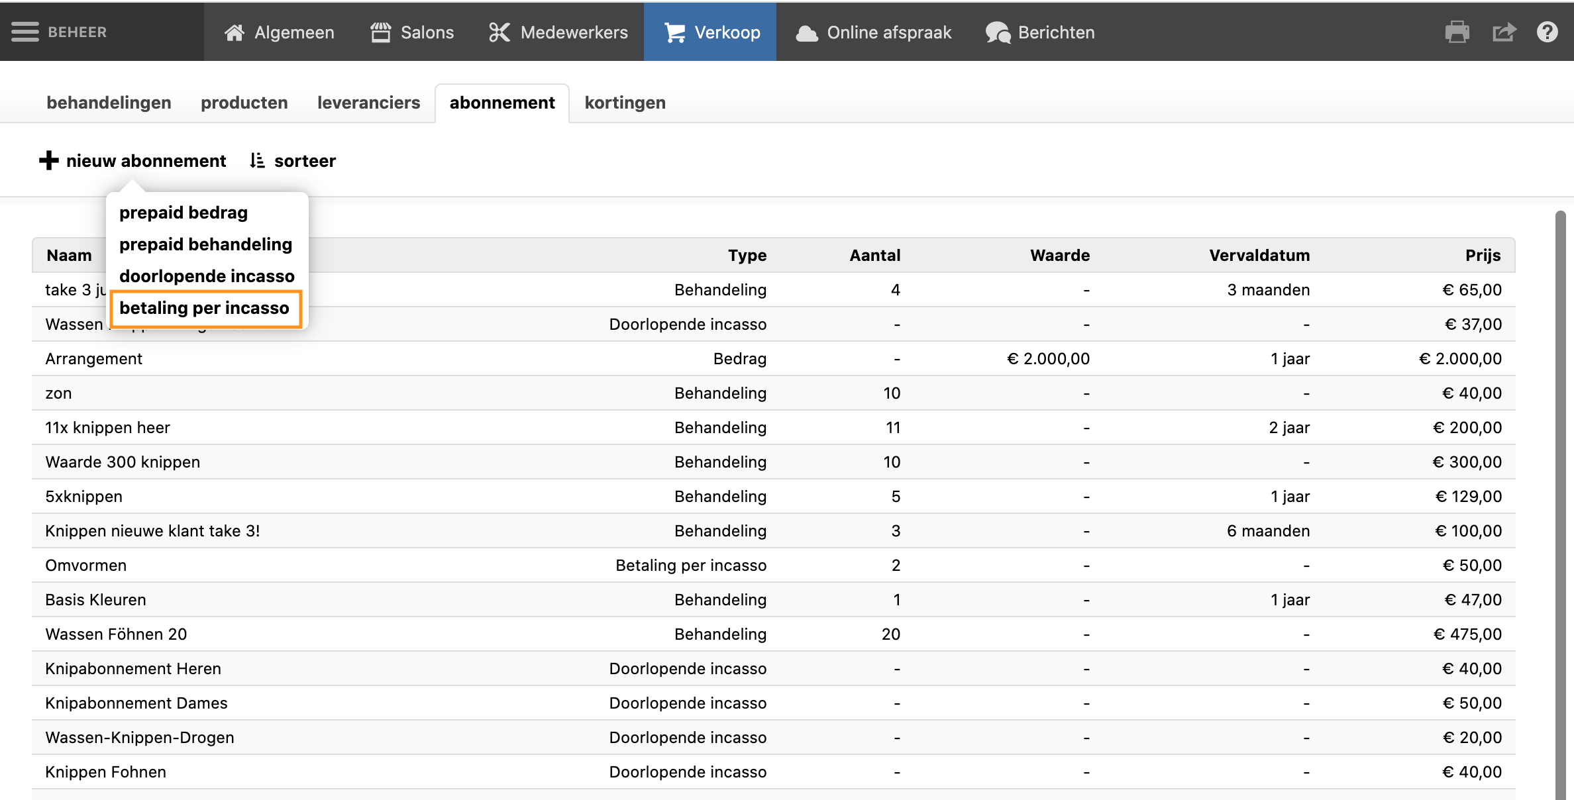Screen dimensions: 1574x800
Task: Switch to the kortingen tab
Action: click(625, 103)
